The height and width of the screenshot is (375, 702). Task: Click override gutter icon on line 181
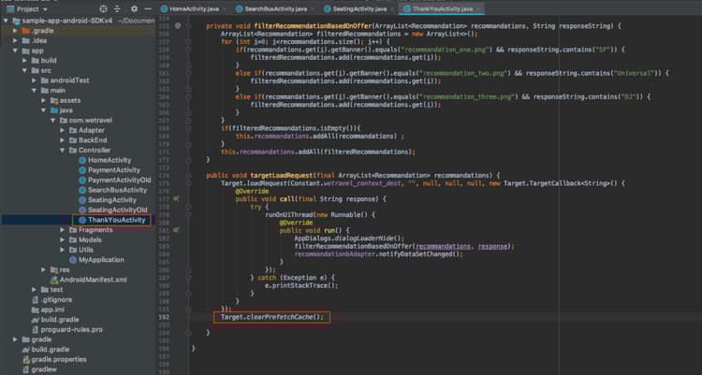click(177, 228)
